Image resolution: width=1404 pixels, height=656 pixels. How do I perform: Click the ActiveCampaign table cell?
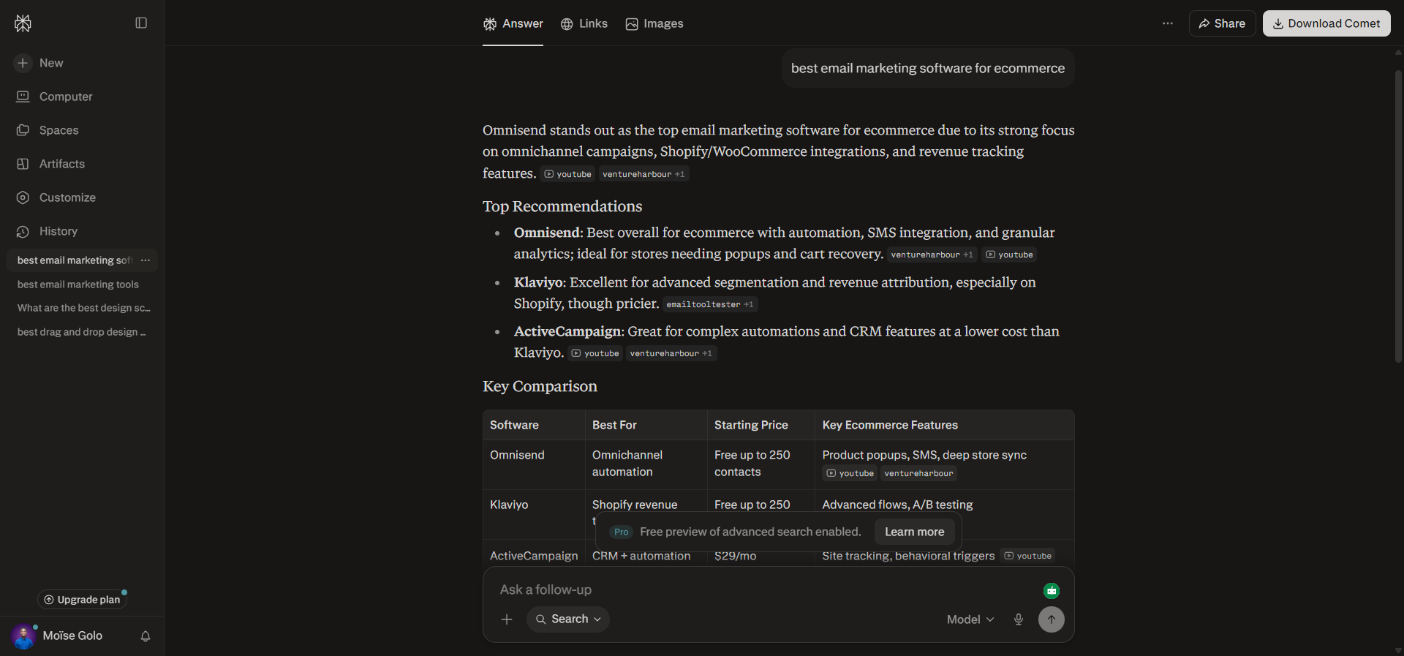pyautogui.click(x=534, y=556)
